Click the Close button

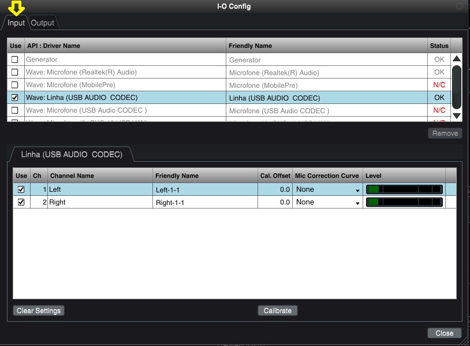point(444,333)
